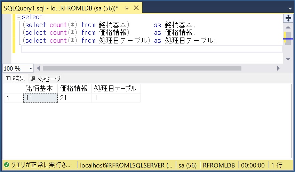Click the horizontal scrollbar left arrow
The image size is (295, 172).
38,68
